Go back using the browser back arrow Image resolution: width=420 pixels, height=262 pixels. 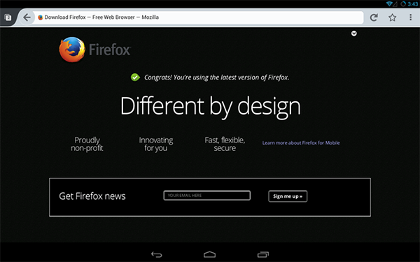coord(27,17)
